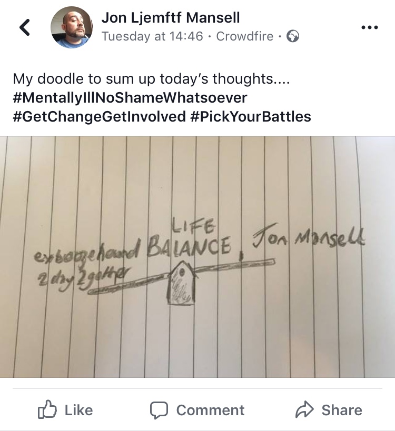Click the Share button label
Viewport: 395px width, 431px height.
click(342, 410)
